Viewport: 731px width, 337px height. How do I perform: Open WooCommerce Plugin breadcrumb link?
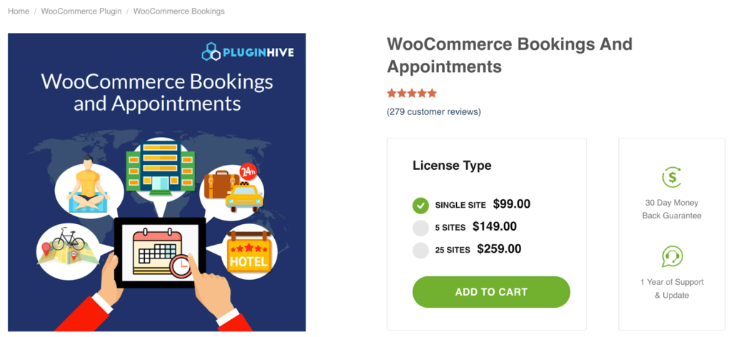(81, 11)
